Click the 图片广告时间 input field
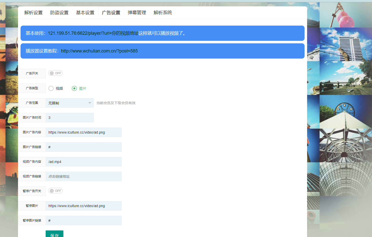The width and height of the screenshot is (372, 237). click(70, 118)
